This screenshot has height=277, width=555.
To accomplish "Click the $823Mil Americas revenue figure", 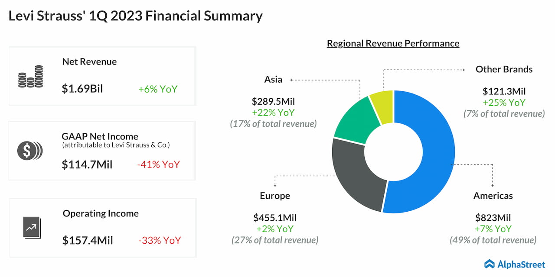I will pyautogui.click(x=493, y=218).
